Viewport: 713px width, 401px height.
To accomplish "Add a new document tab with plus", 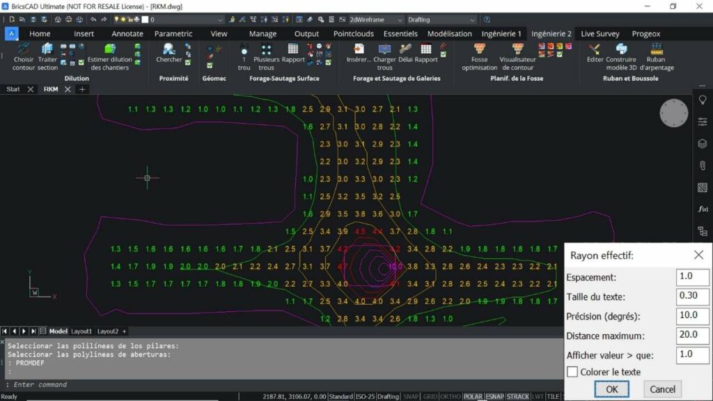I will click(x=82, y=89).
